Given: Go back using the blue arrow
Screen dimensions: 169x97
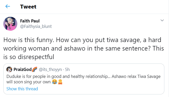Looking at the screenshot, I should pos(8,6).
